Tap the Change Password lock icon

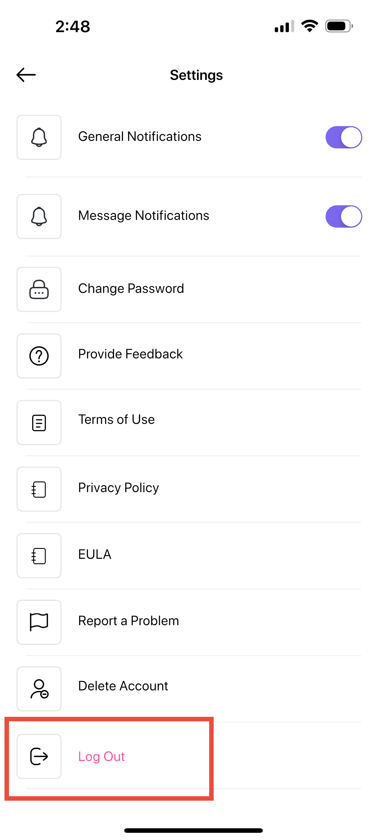(39, 289)
